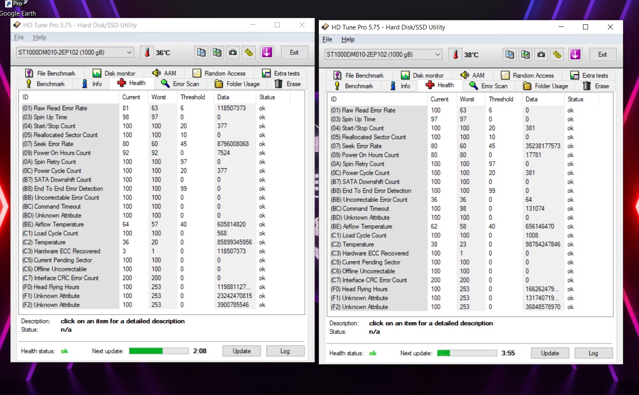Click thermometer temperature icon in right window
The width and height of the screenshot is (639, 395).
click(x=455, y=55)
